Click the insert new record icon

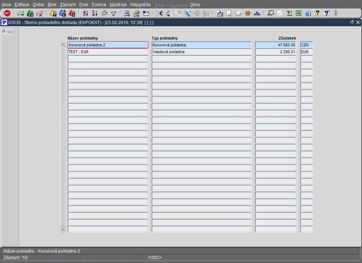21,14
